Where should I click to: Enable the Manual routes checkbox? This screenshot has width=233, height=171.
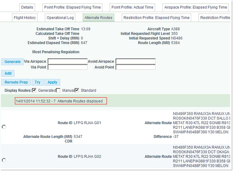[58, 90]
